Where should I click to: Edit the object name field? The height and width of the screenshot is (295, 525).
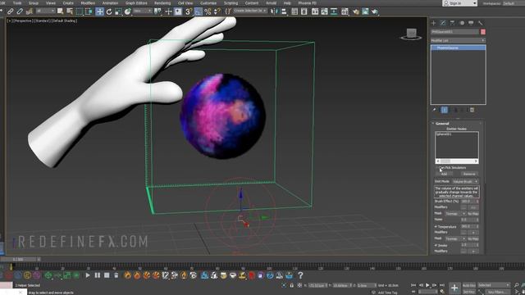coord(455,32)
